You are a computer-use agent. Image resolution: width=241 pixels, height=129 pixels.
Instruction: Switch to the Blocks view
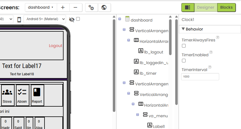[226, 8]
